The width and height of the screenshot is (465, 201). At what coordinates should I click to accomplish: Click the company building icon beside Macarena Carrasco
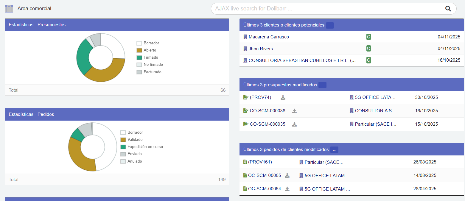(x=245, y=37)
